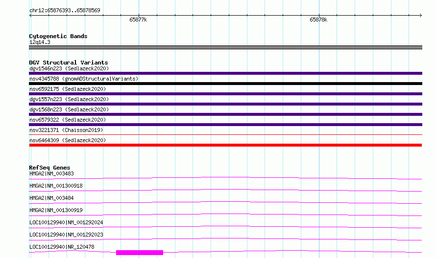Click the thin red line of nsv3221371
The height and width of the screenshot is (258, 436).
(225, 135)
